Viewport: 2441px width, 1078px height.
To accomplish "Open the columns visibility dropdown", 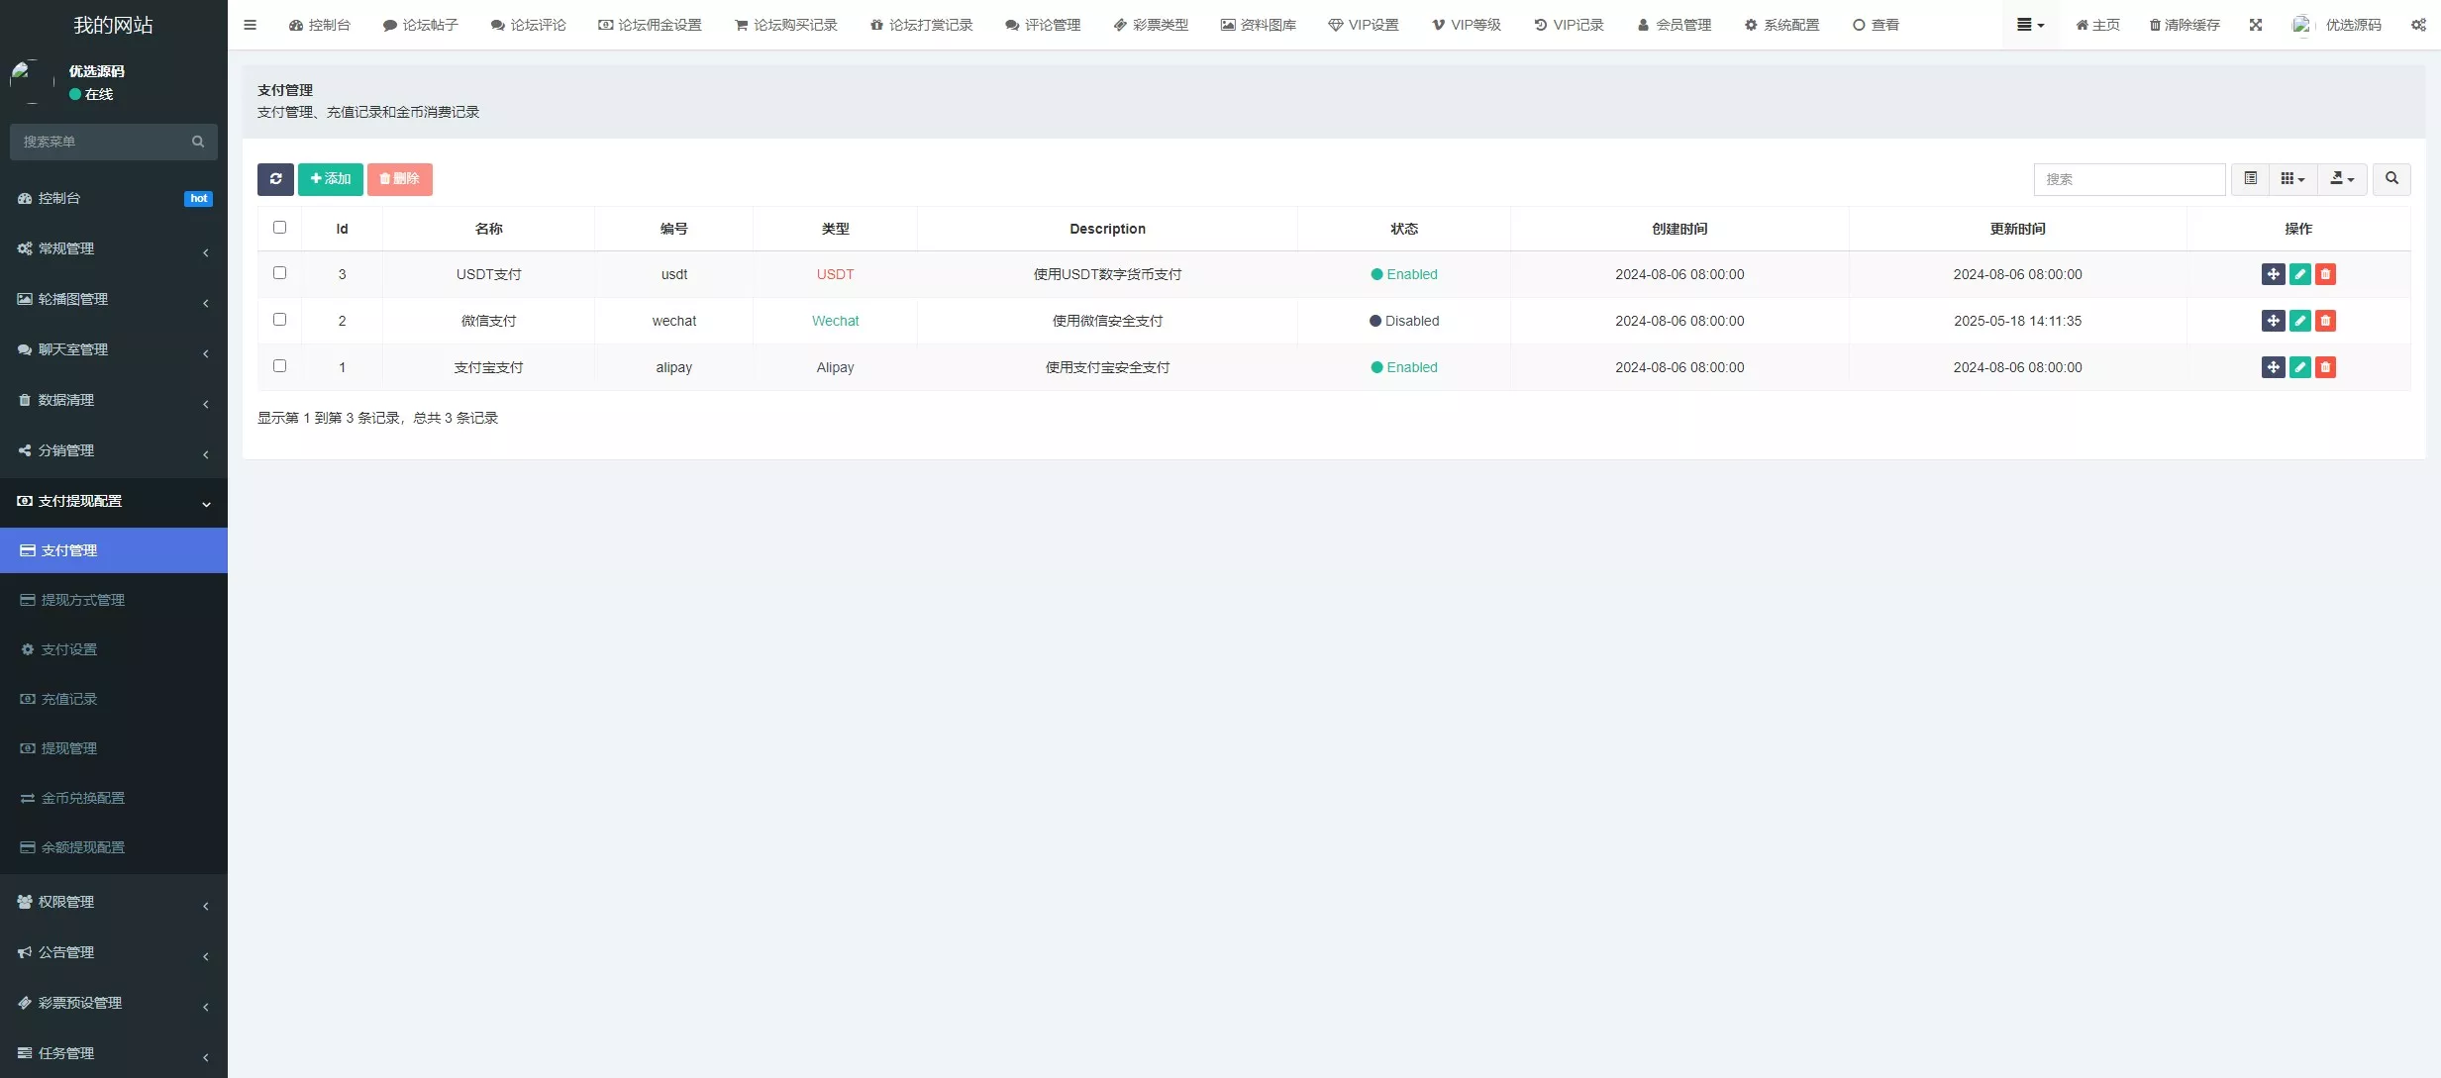I will coord(2291,179).
